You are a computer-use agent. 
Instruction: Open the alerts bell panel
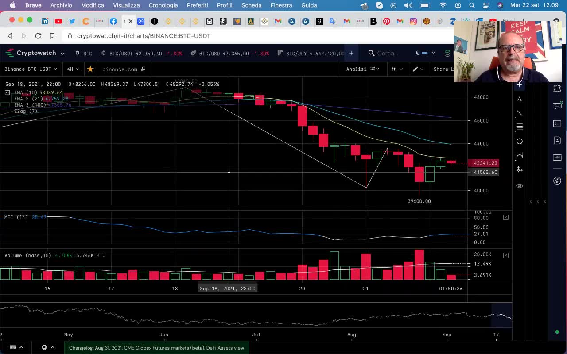(x=557, y=89)
